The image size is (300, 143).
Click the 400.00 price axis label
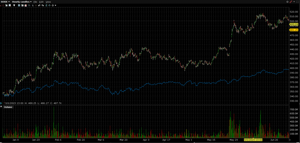pyautogui.click(x=294, y=68)
